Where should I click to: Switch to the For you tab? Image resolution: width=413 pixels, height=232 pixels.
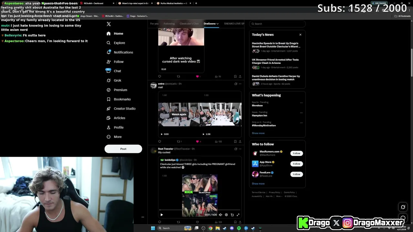154,24
